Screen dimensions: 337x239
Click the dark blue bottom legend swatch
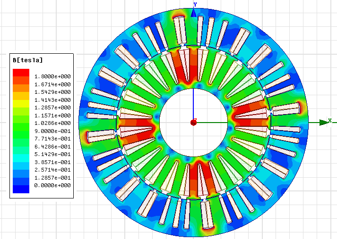[21, 189]
